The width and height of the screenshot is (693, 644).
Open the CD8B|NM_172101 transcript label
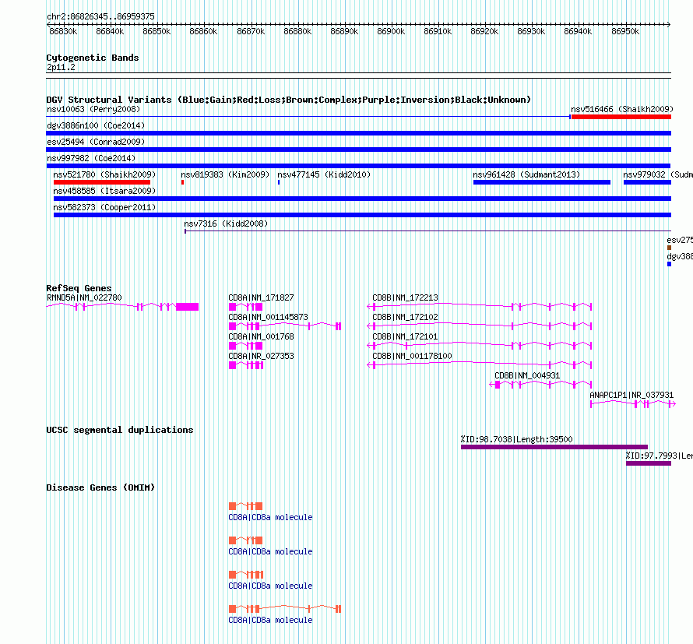(405, 337)
